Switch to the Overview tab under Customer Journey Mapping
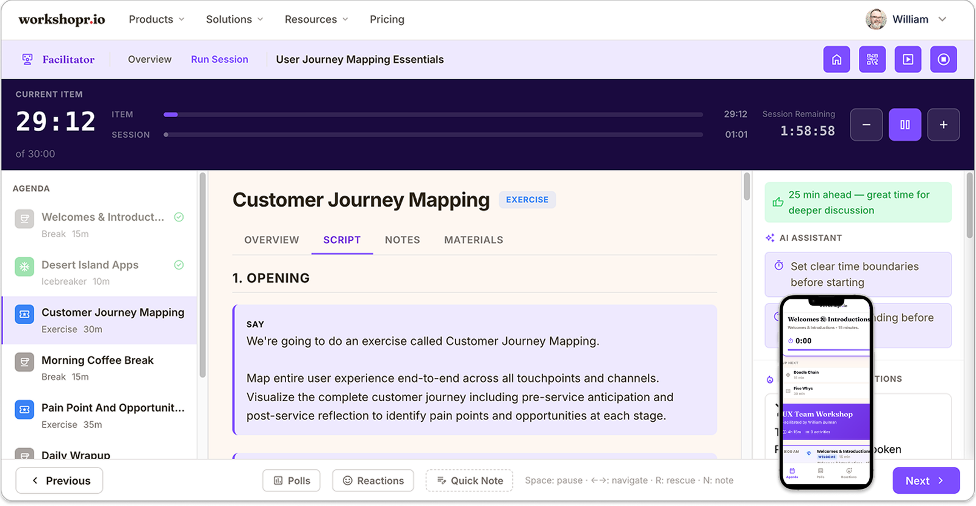976x506 pixels. [x=271, y=240]
